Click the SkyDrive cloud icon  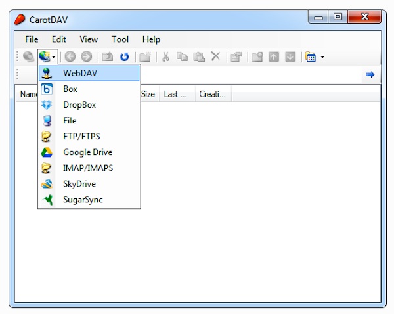click(47, 184)
